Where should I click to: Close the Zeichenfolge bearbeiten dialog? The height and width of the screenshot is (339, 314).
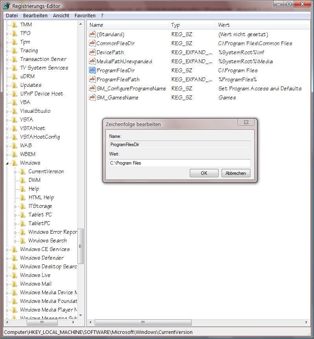point(246,122)
